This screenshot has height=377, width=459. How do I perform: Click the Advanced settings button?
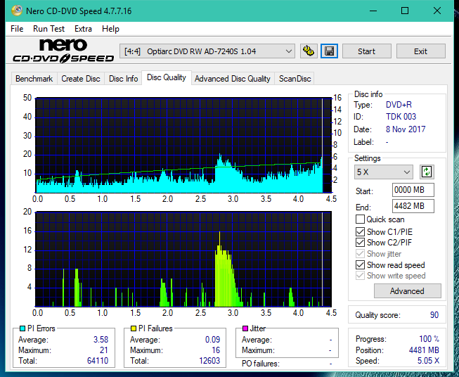(x=407, y=291)
